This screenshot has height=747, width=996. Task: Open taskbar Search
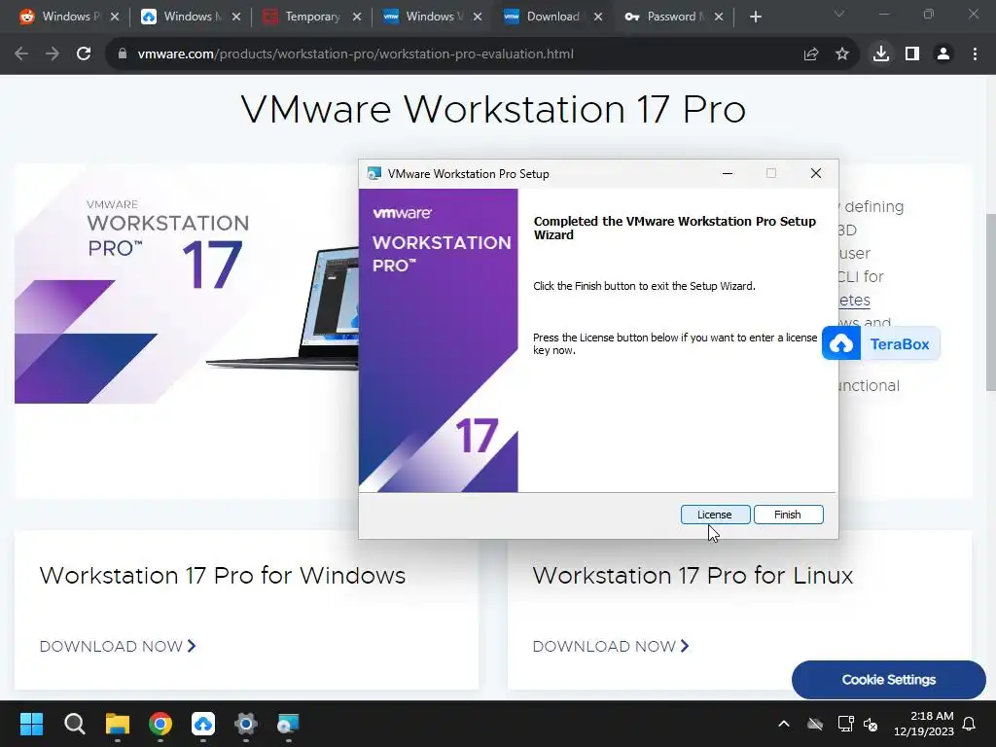pos(74,724)
